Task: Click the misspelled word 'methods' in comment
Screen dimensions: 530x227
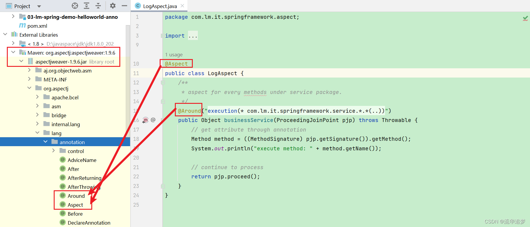Action: tap(255, 92)
